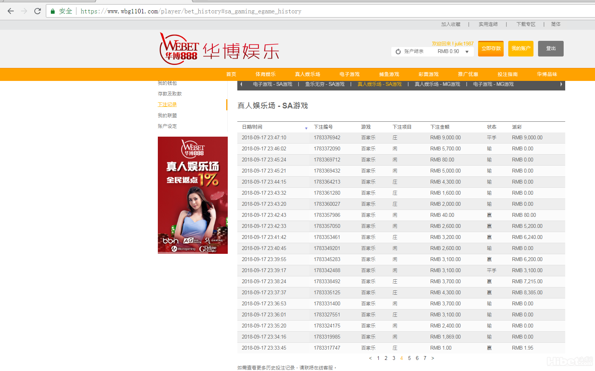The width and height of the screenshot is (595, 371).
Task: Click the browser back arrow
Action: coord(11,11)
